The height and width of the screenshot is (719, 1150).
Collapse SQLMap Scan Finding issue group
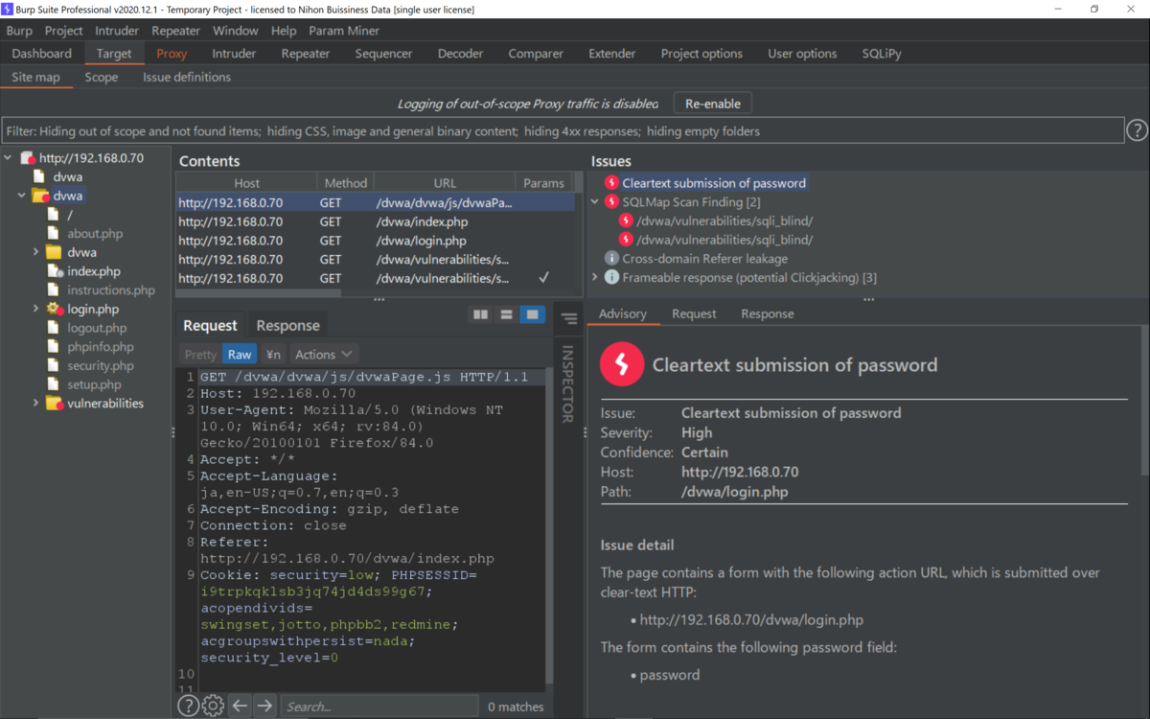tap(595, 202)
